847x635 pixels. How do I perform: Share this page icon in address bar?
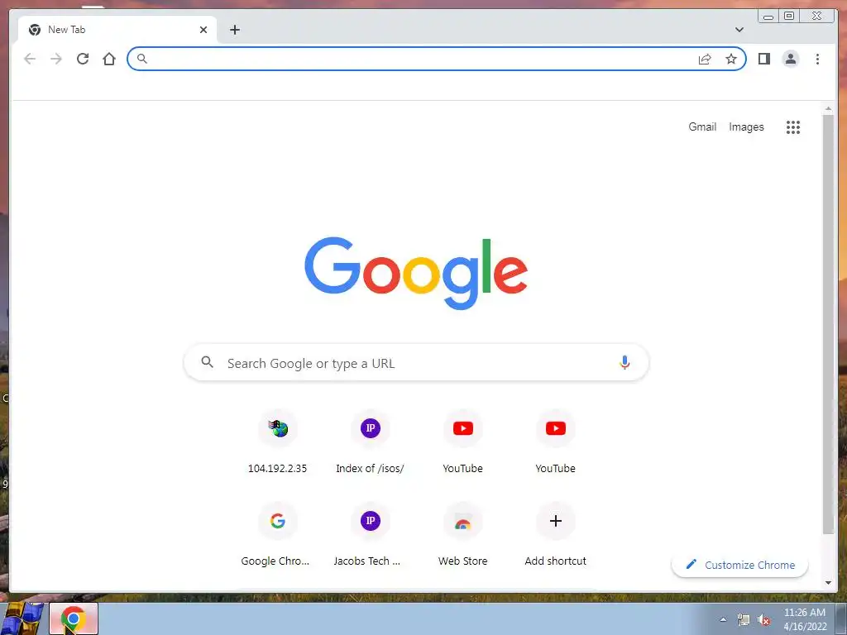(705, 59)
